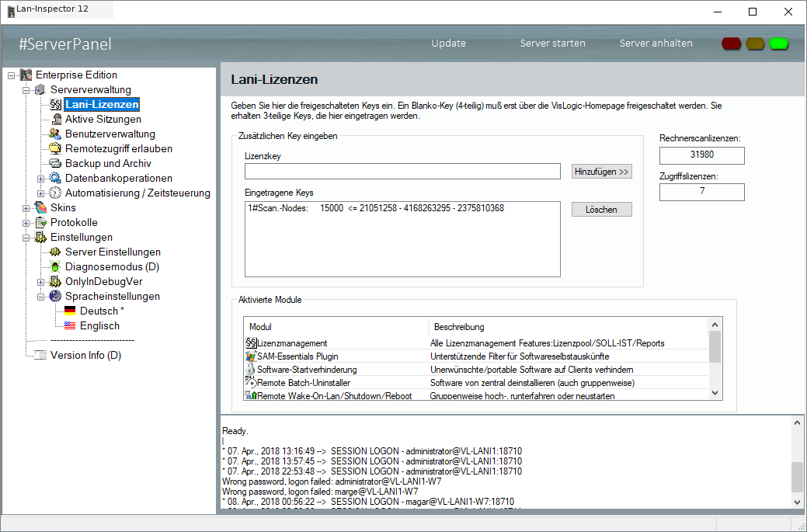Click the log pane scroll-up arrow
807x532 pixels.
(x=797, y=423)
